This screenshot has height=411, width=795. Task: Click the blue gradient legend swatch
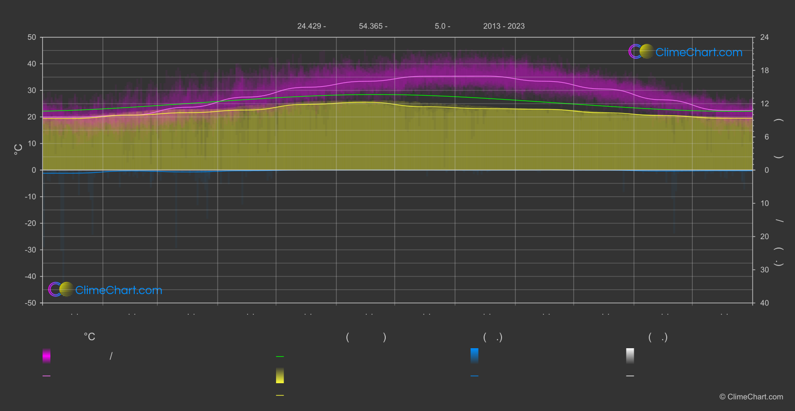(x=475, y=356)
